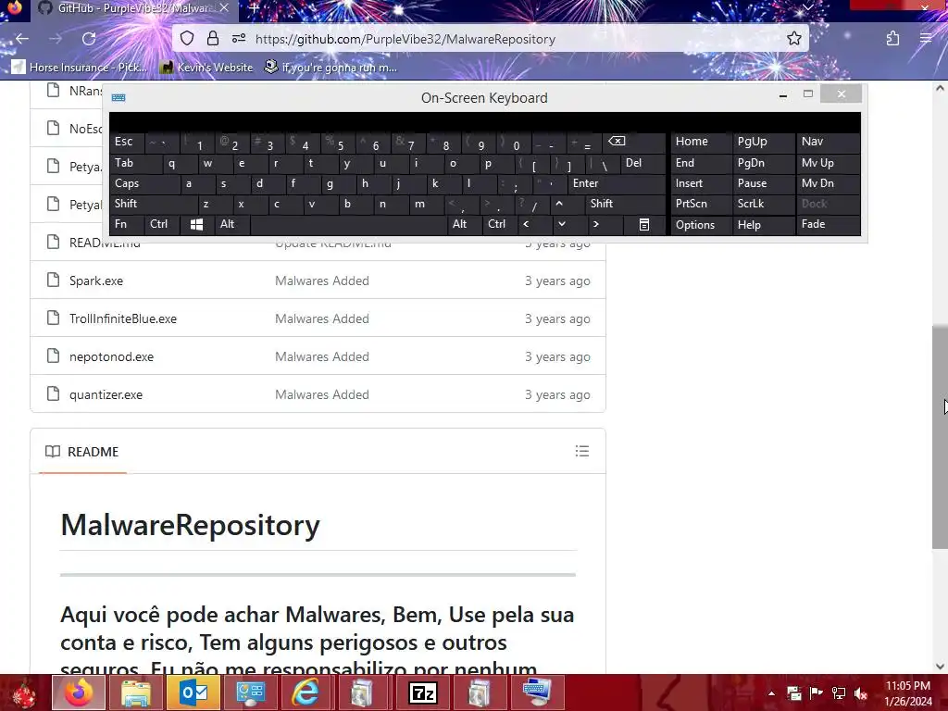
Task: Open the Spark.exe file
Action: (x=96, y=281)
